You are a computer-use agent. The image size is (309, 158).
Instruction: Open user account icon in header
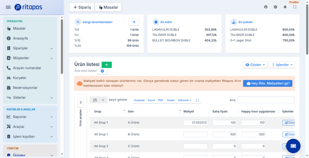(x=266, y=7)
